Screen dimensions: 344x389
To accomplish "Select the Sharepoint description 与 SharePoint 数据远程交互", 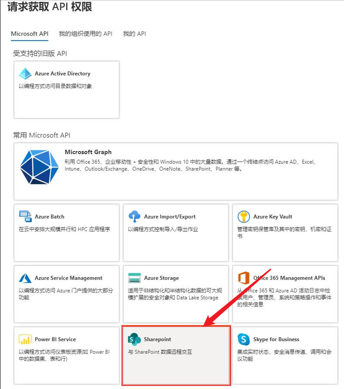I will click(160, 352).
